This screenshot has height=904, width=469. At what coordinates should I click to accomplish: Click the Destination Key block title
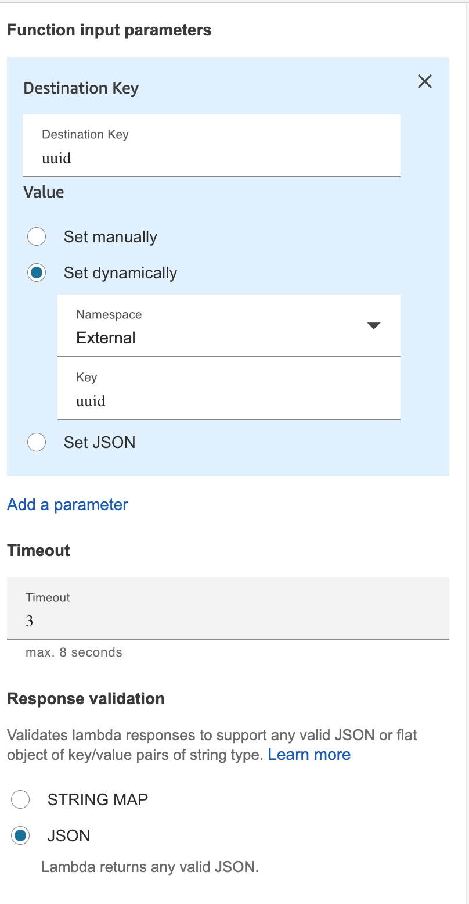pyautogui.click(x=81, y=88)
